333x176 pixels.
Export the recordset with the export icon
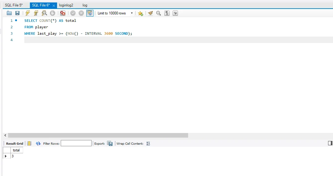[x=110, y=143]
